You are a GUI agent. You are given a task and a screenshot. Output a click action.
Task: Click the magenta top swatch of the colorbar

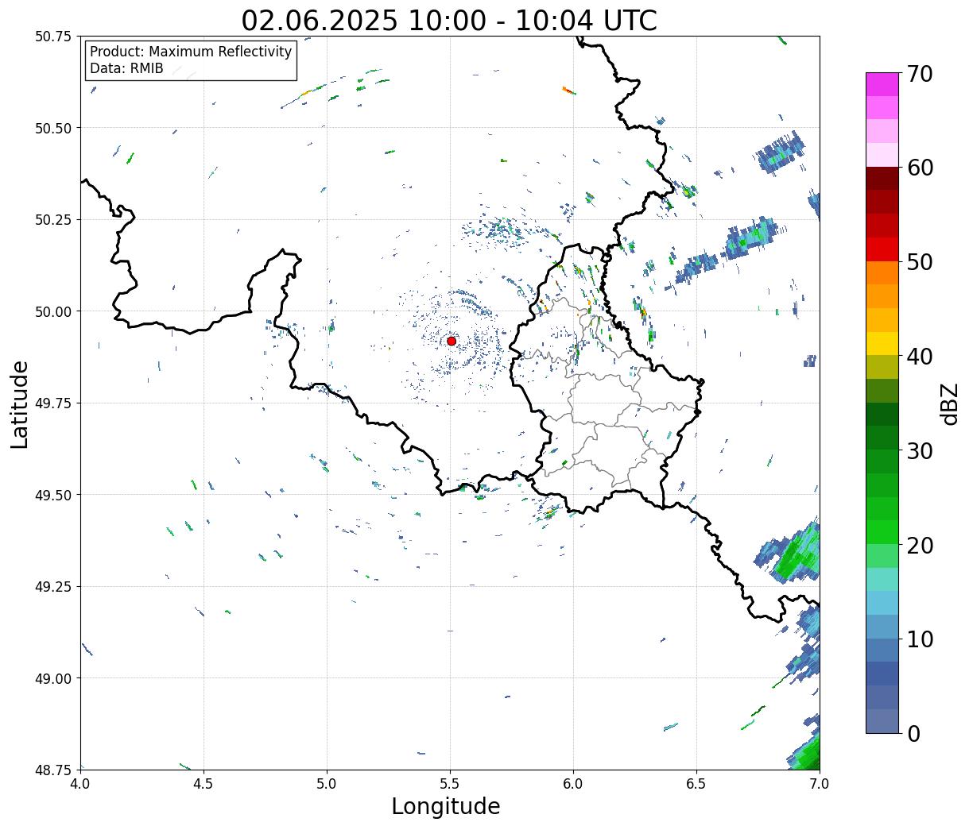click(882, 84)
